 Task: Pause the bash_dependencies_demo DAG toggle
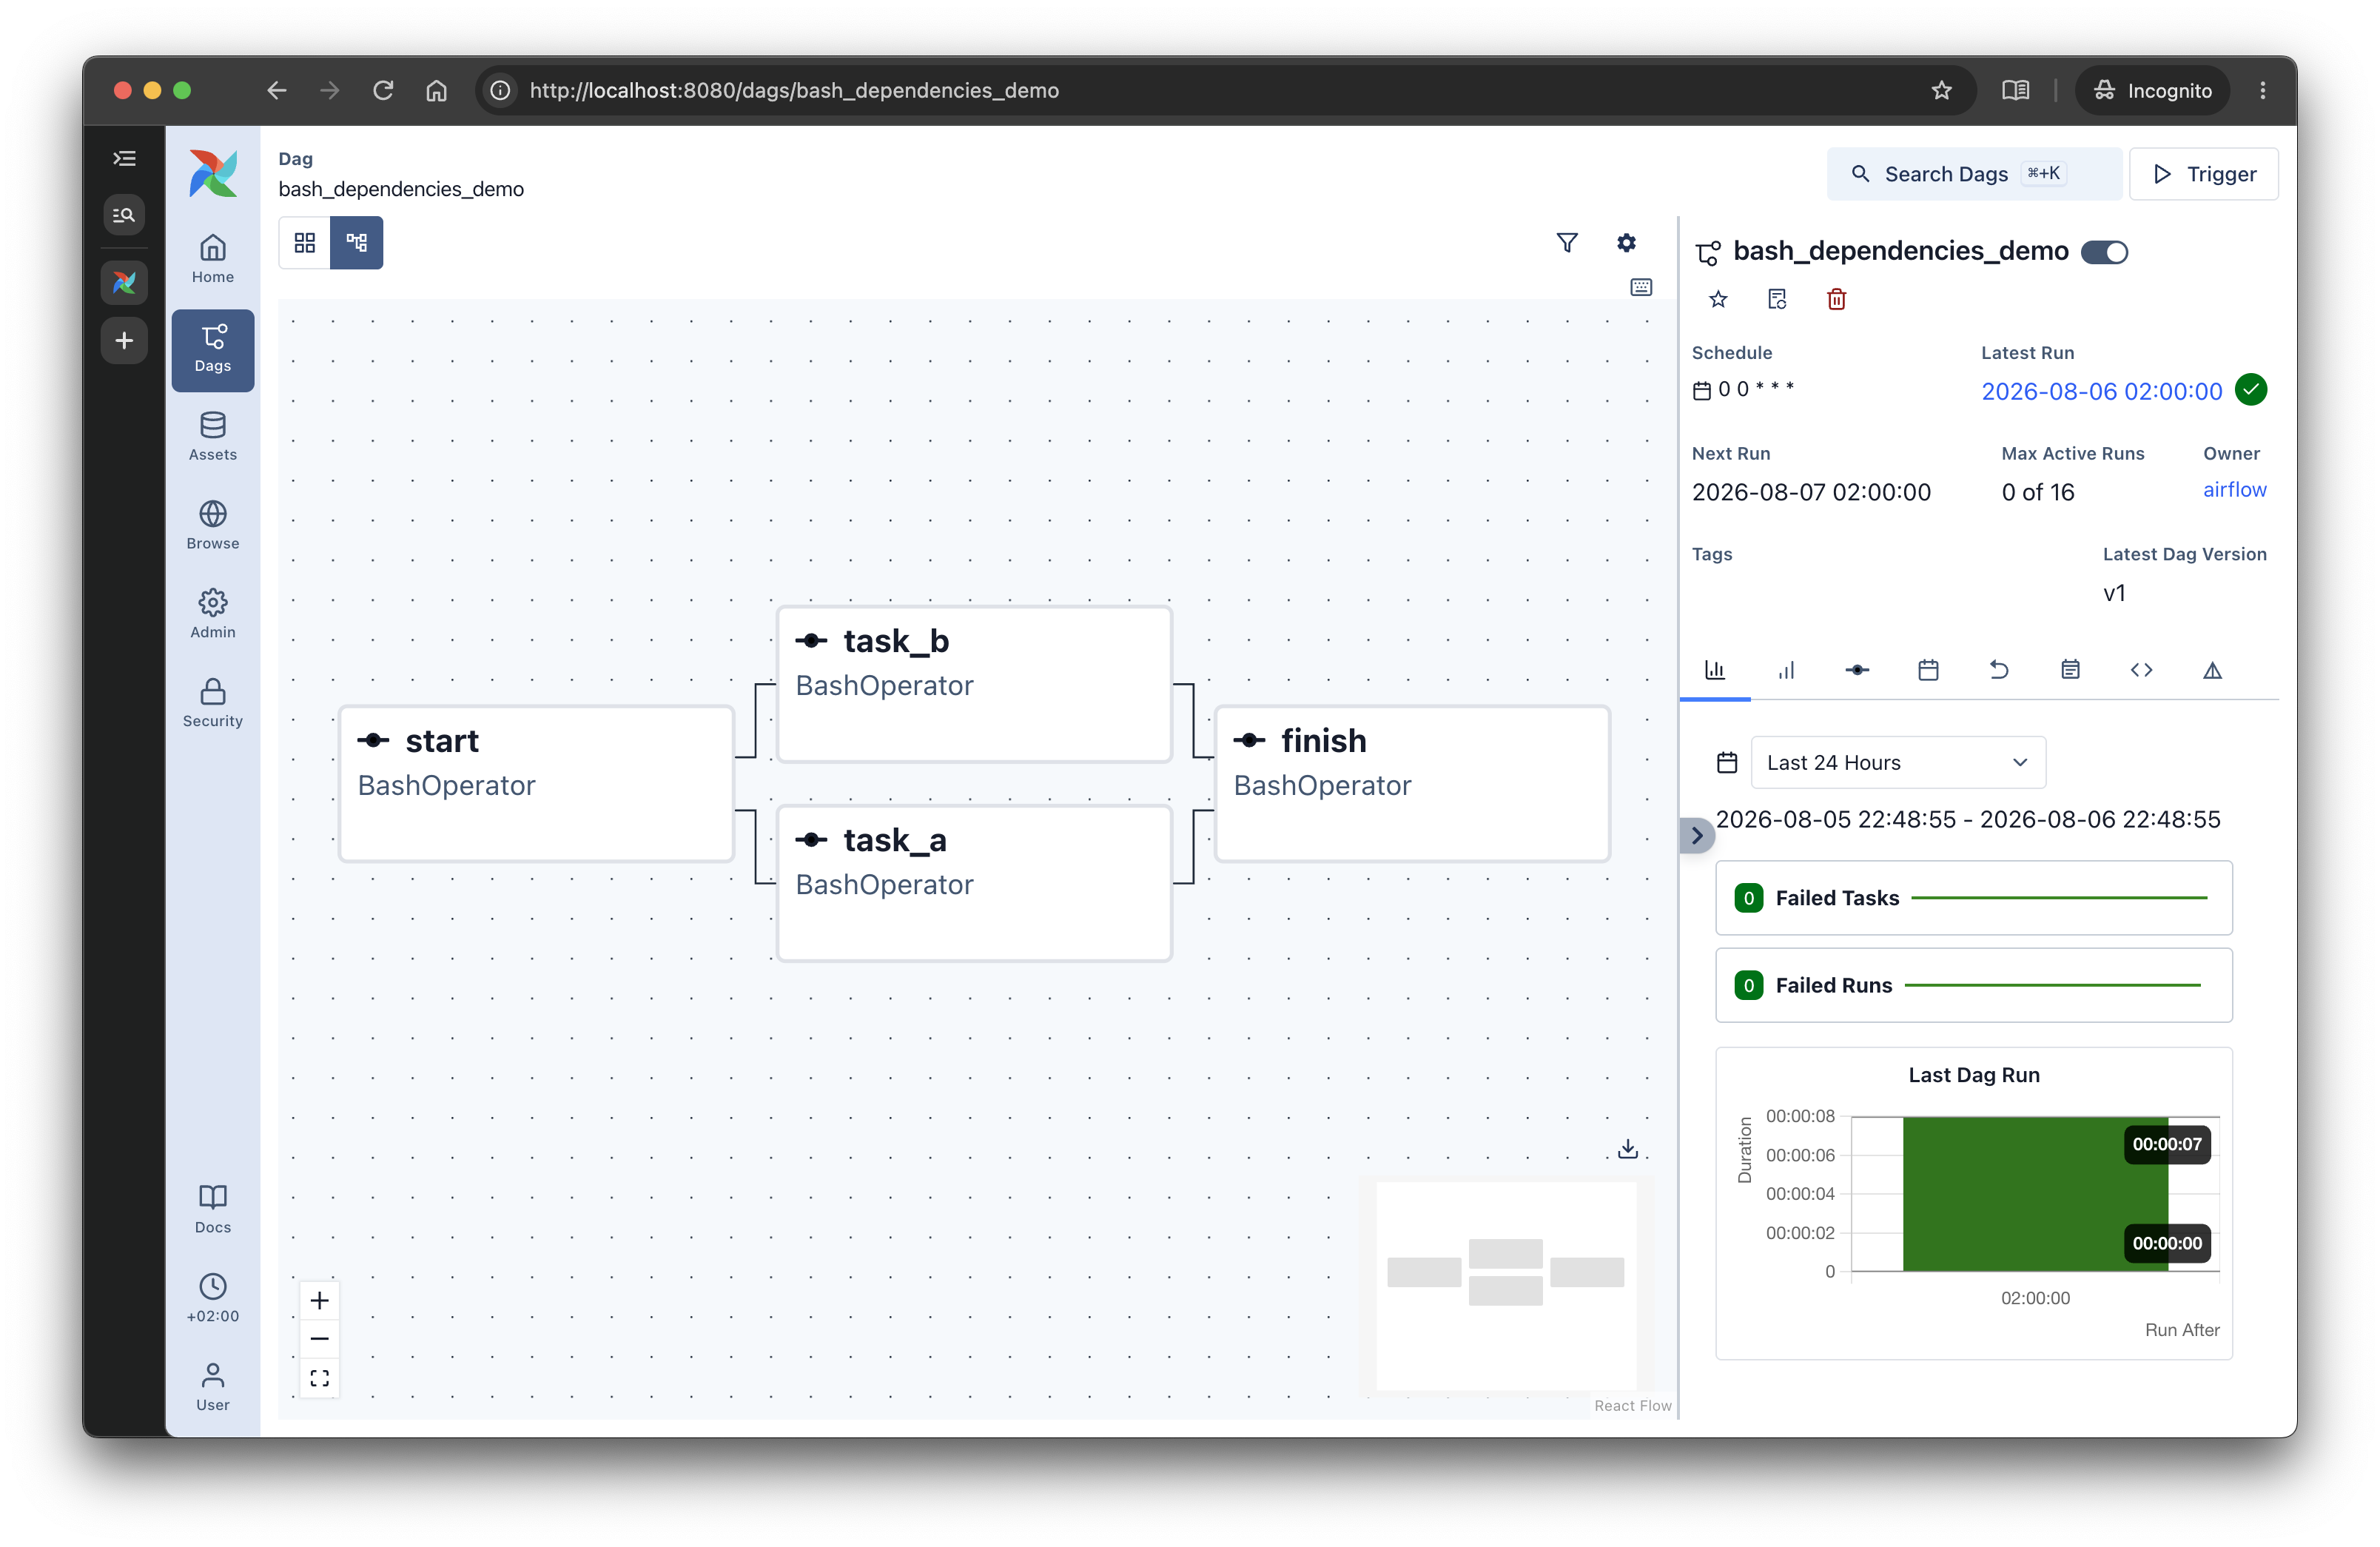[x=2104, y=252]
